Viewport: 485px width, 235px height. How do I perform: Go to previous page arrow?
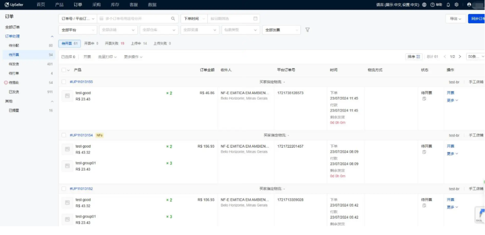click(x=445, y=57)
